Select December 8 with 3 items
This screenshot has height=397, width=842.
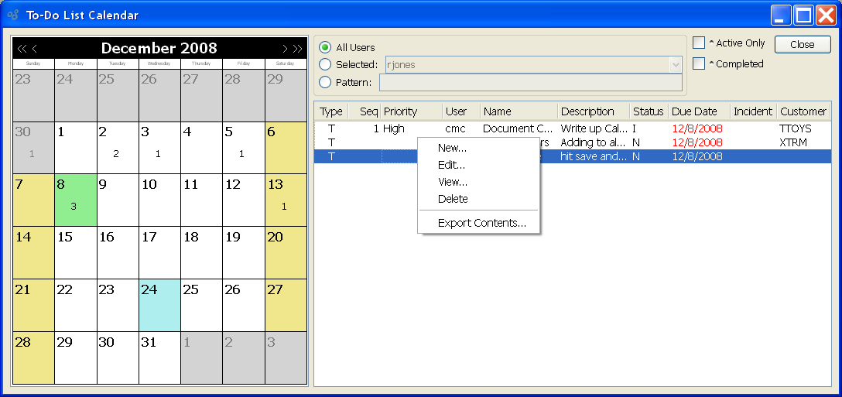click(76, 200)
